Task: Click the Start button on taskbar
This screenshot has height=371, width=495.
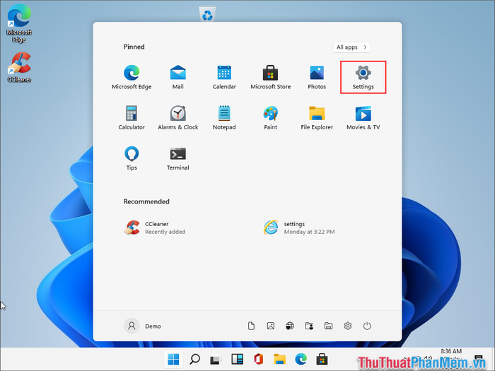Action: [173, 359]
